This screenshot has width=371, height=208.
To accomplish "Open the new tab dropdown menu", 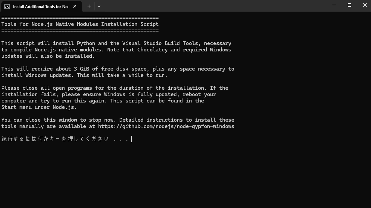I will pos(99,6).
